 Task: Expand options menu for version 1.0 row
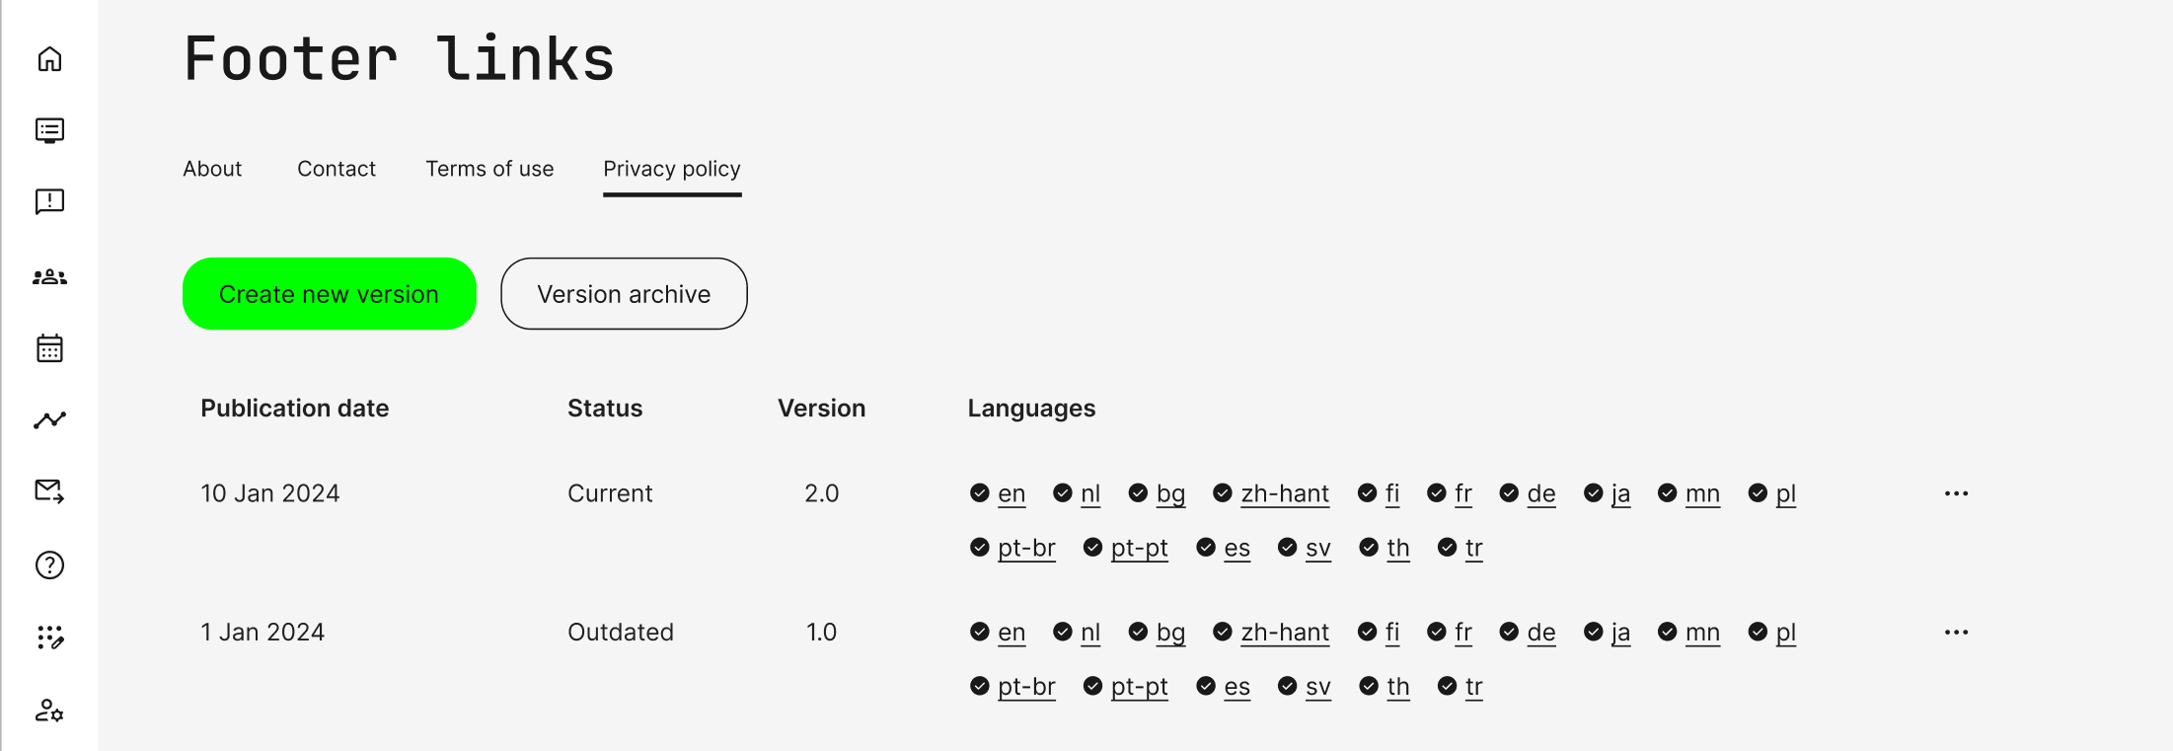(x=1956, y=633)
